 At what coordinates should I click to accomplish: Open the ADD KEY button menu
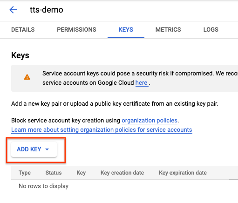[x=34, y=149]
